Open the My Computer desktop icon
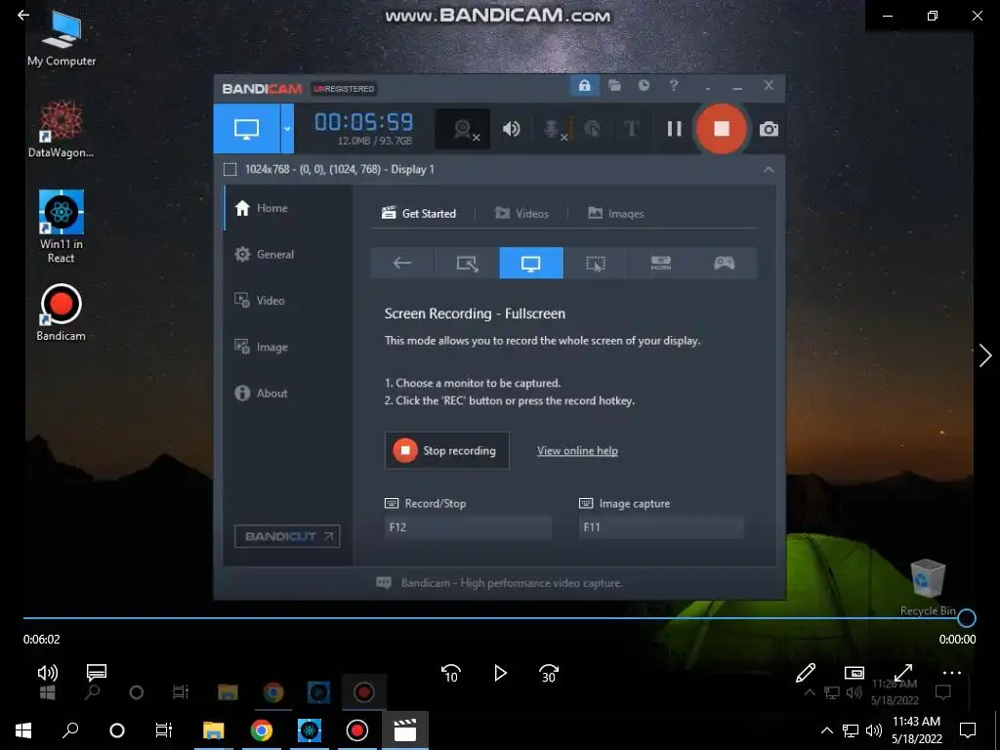The height and width of the screenshot is (750, 1000). point(62,38)
